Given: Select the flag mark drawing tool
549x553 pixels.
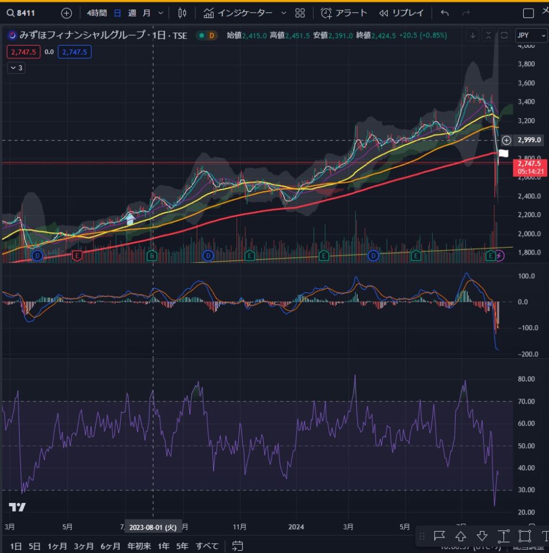Looking at the screenshot, I should [440, 536].
